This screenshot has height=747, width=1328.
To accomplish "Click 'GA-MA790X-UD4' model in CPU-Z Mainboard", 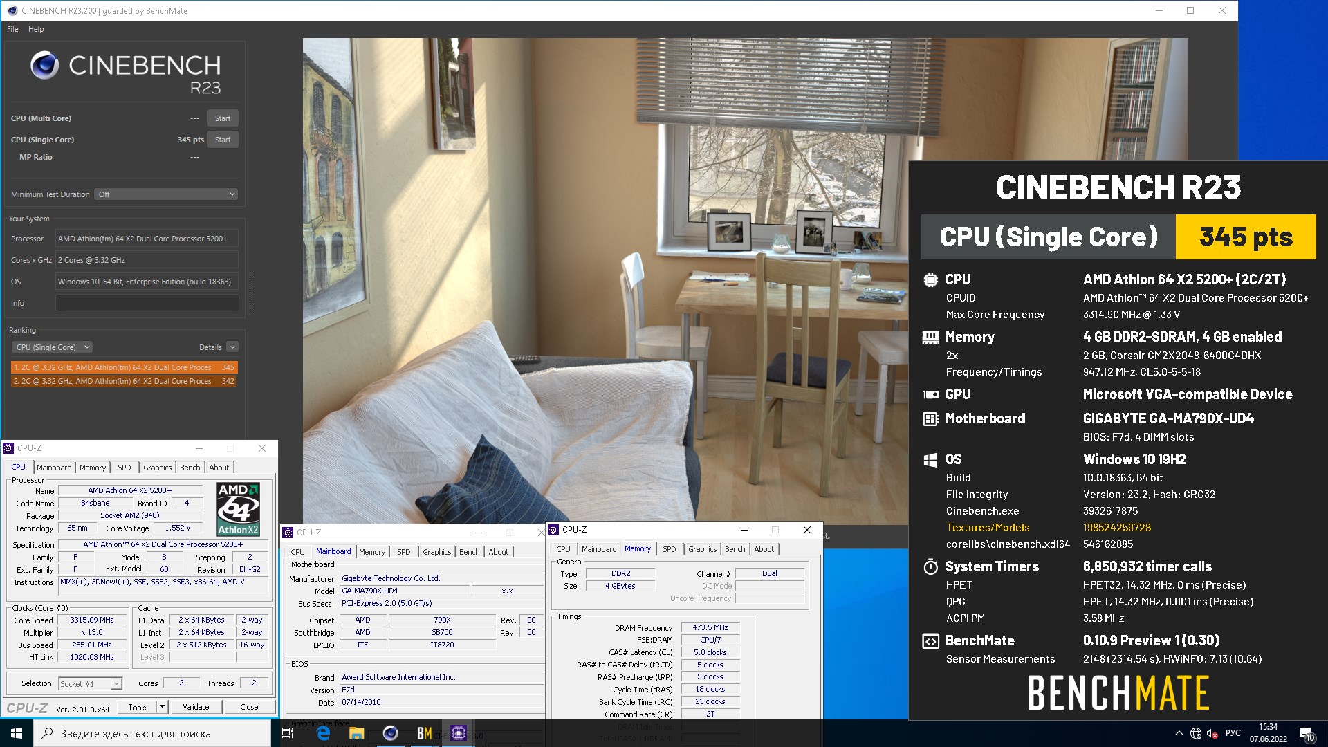I will click(x=405, y=591).
